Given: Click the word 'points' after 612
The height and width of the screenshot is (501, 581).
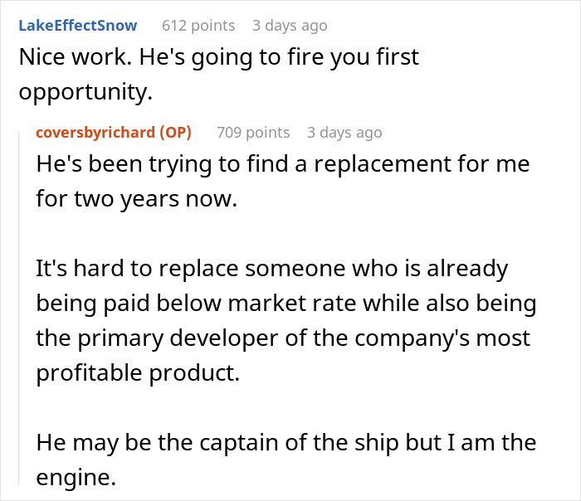Looking at the screenshot, I should [x=213, y=26].
